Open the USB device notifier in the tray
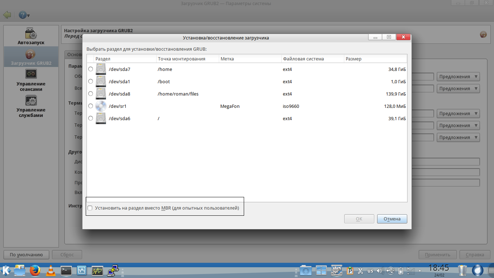 pyautogui.click(x=390, y=270)
